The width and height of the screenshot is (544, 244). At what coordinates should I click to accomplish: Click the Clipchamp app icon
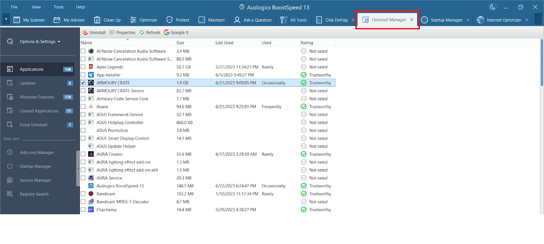pos(91,210)
